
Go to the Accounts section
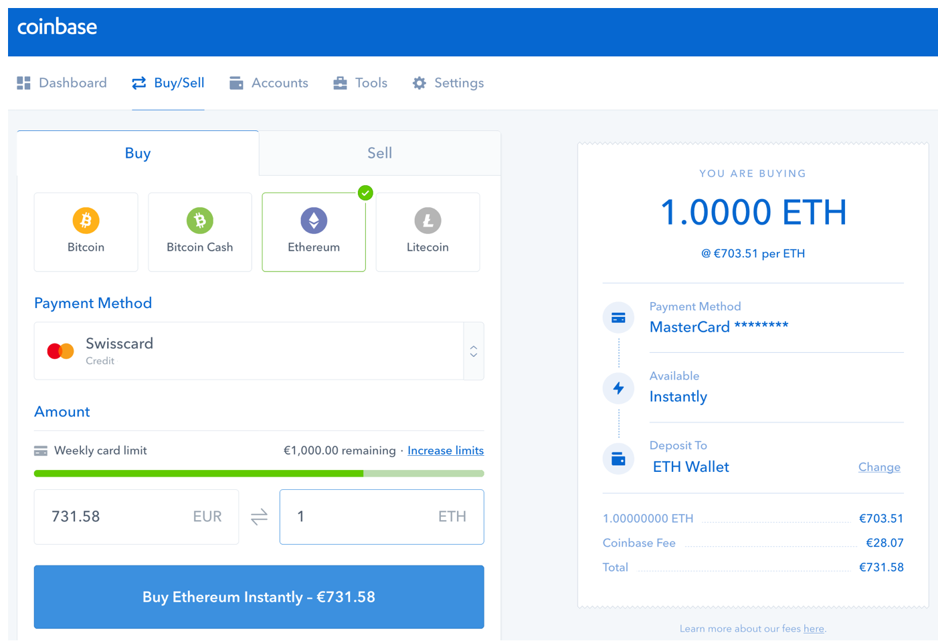click(269, 83)
